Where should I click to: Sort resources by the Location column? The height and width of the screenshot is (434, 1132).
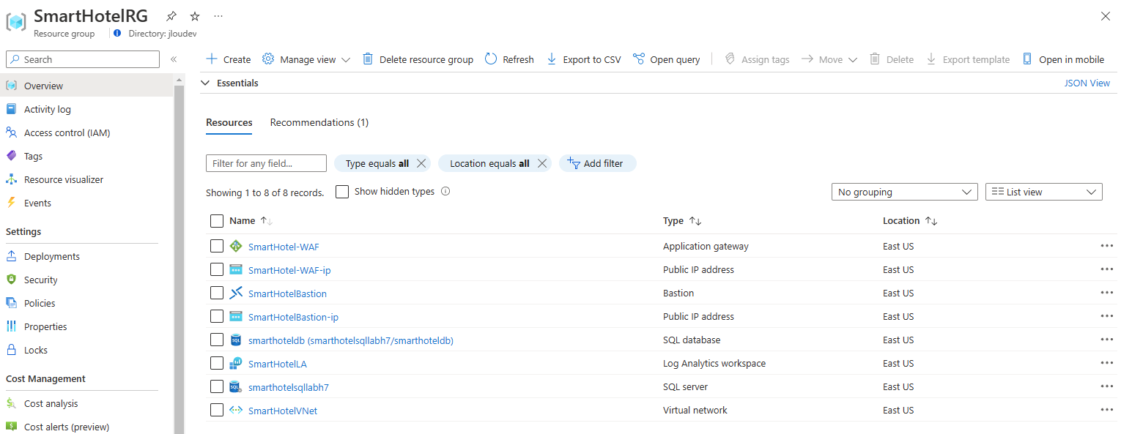coord(910,221)
